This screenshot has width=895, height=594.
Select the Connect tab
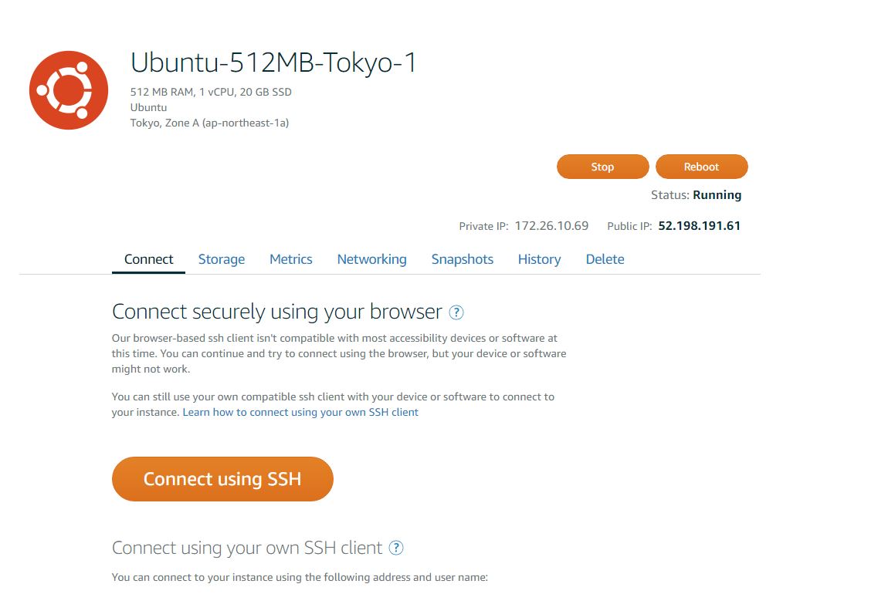tap(148, 259)
